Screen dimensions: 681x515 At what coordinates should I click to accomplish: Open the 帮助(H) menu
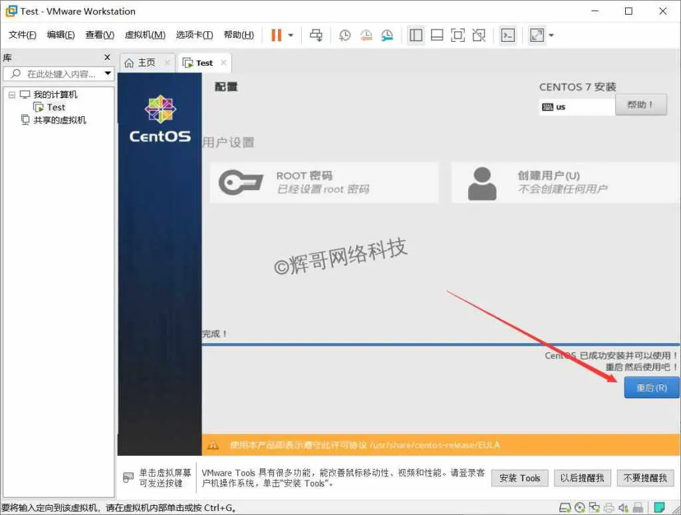pos(239,35)
